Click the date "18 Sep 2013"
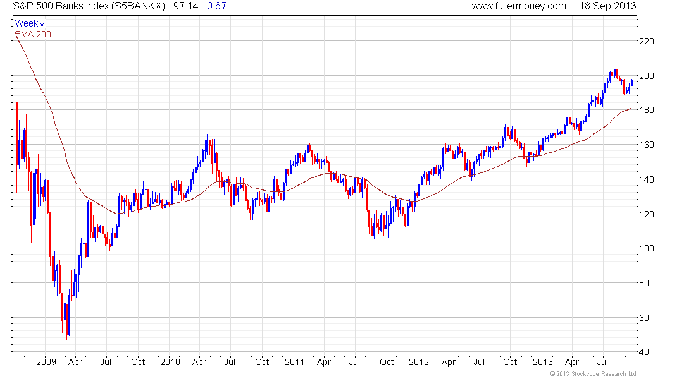This screenshot has height=379, width=696. (607, 6)
